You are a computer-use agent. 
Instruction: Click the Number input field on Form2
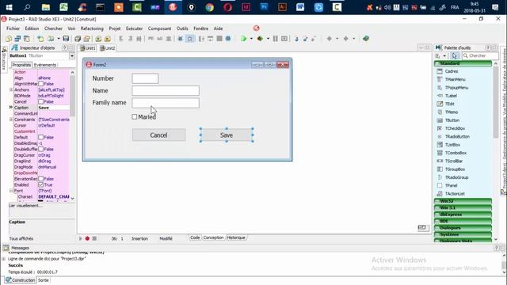coord(145,78)
